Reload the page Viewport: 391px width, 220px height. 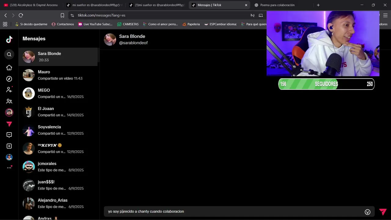[21, 15]
